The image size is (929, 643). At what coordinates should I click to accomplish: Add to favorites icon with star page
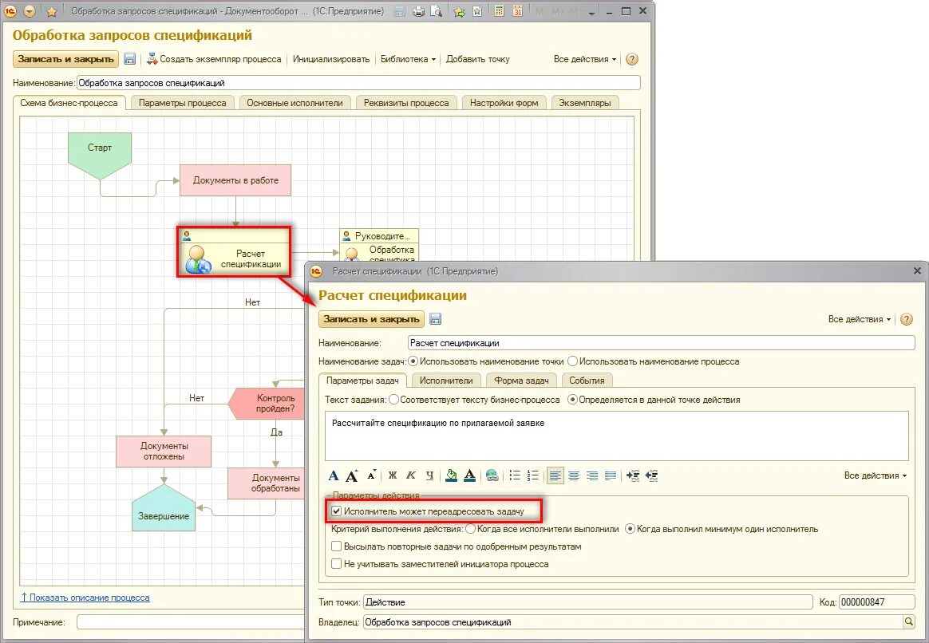(x=477, y=11)
